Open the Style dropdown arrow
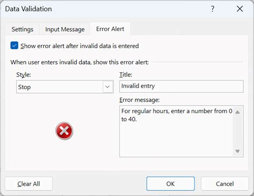The image size is (254, 196). click(108, 87)
